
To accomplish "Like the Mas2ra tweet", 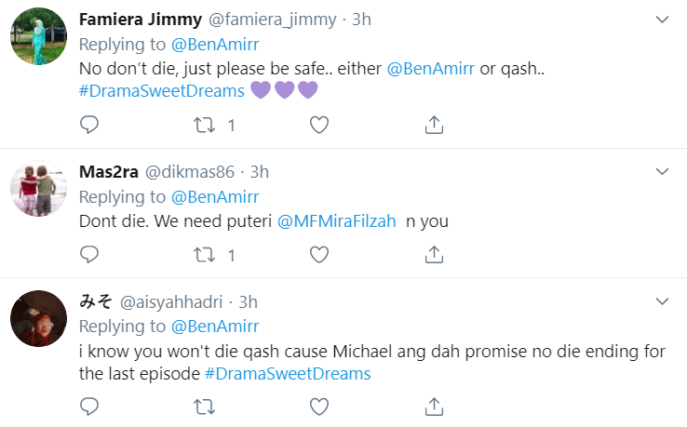I will point(318,253).
